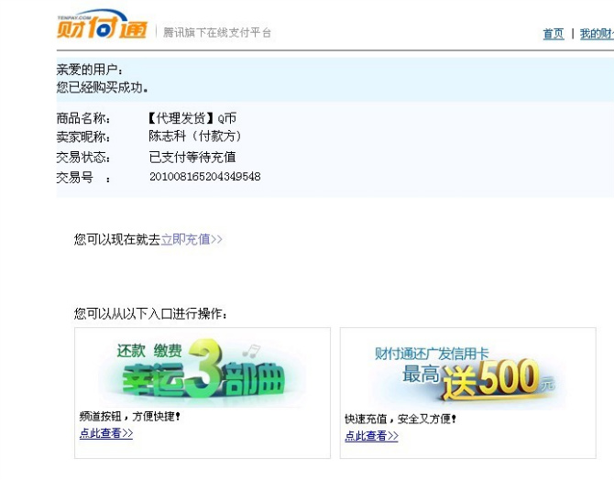Click the 立即充值>> link
614x480 pixels.
click(x=192, y=239)
